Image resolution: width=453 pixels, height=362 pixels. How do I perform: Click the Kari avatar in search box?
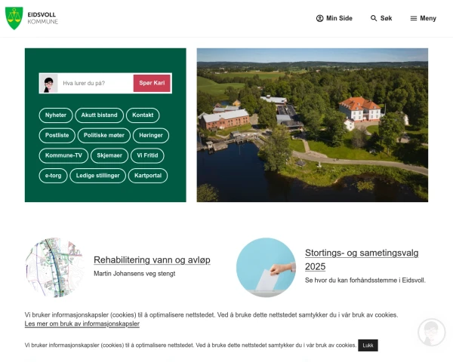click(49, 83)
